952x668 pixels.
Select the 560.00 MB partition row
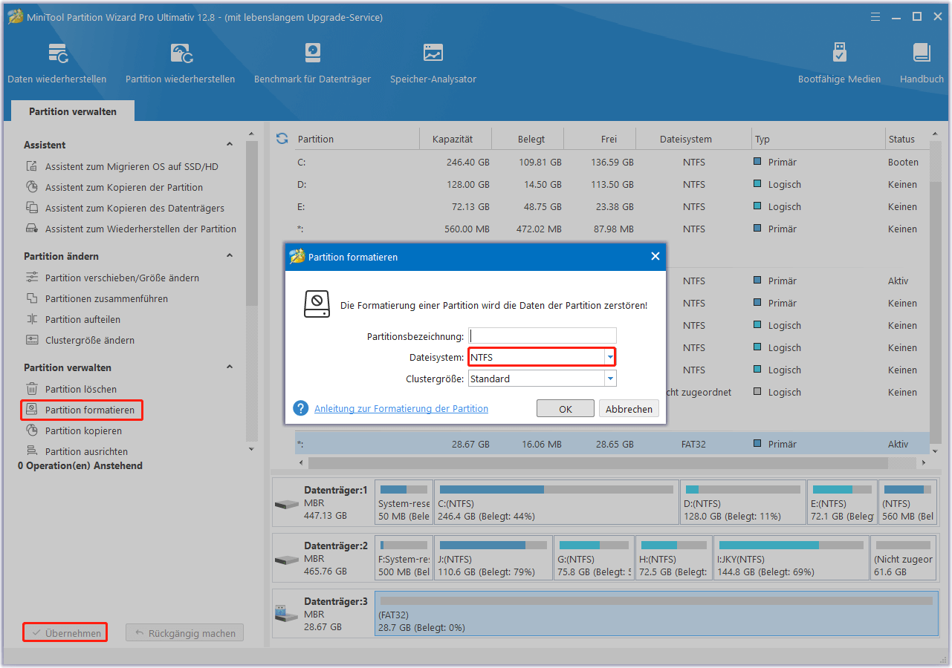612,229
